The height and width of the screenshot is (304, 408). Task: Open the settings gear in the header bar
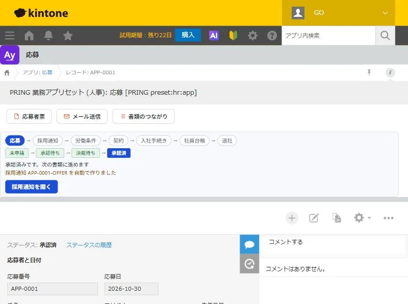(252, 35)
